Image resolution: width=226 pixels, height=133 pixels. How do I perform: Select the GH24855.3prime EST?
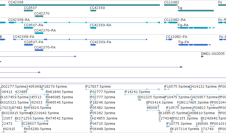91,121
